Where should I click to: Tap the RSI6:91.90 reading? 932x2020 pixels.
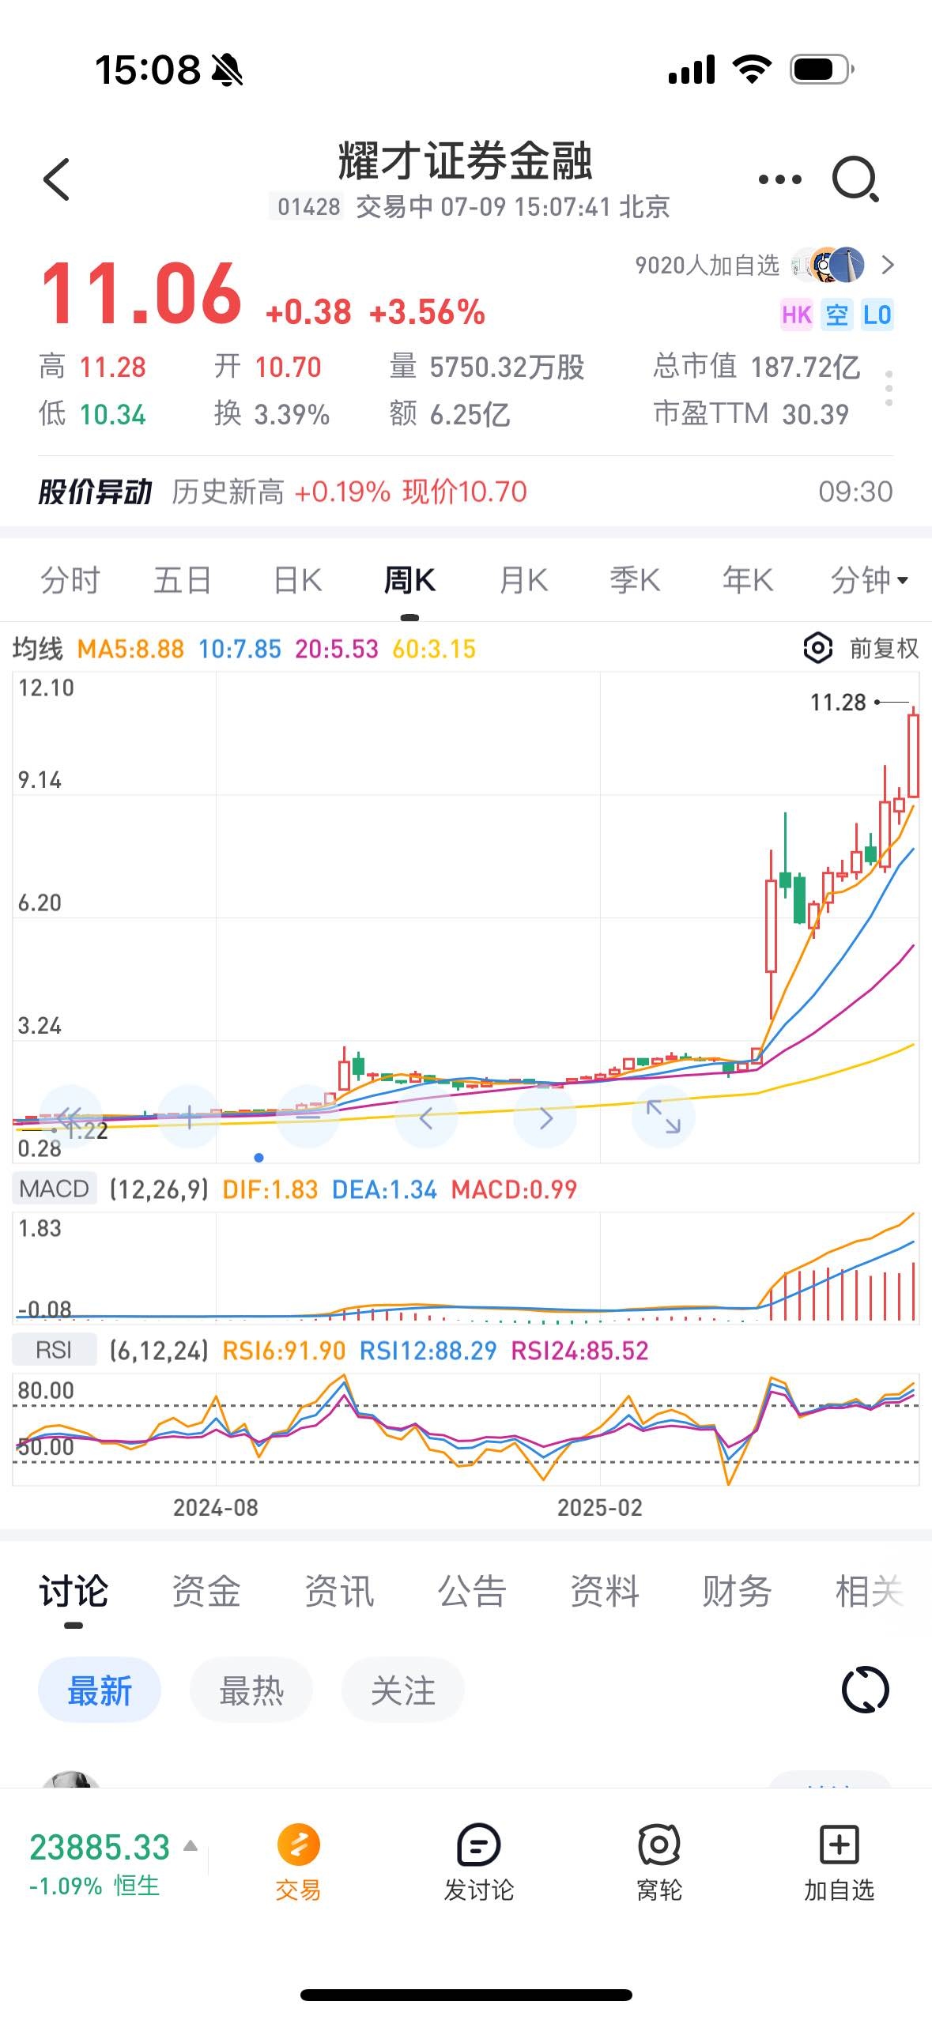coord(284,1351)
